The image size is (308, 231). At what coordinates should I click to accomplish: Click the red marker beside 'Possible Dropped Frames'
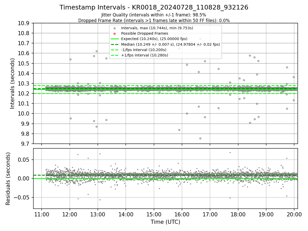115,33
